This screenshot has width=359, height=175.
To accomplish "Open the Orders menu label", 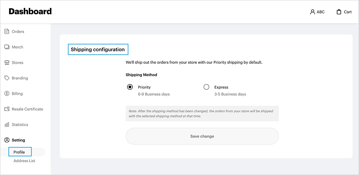I will pos(18,32).
